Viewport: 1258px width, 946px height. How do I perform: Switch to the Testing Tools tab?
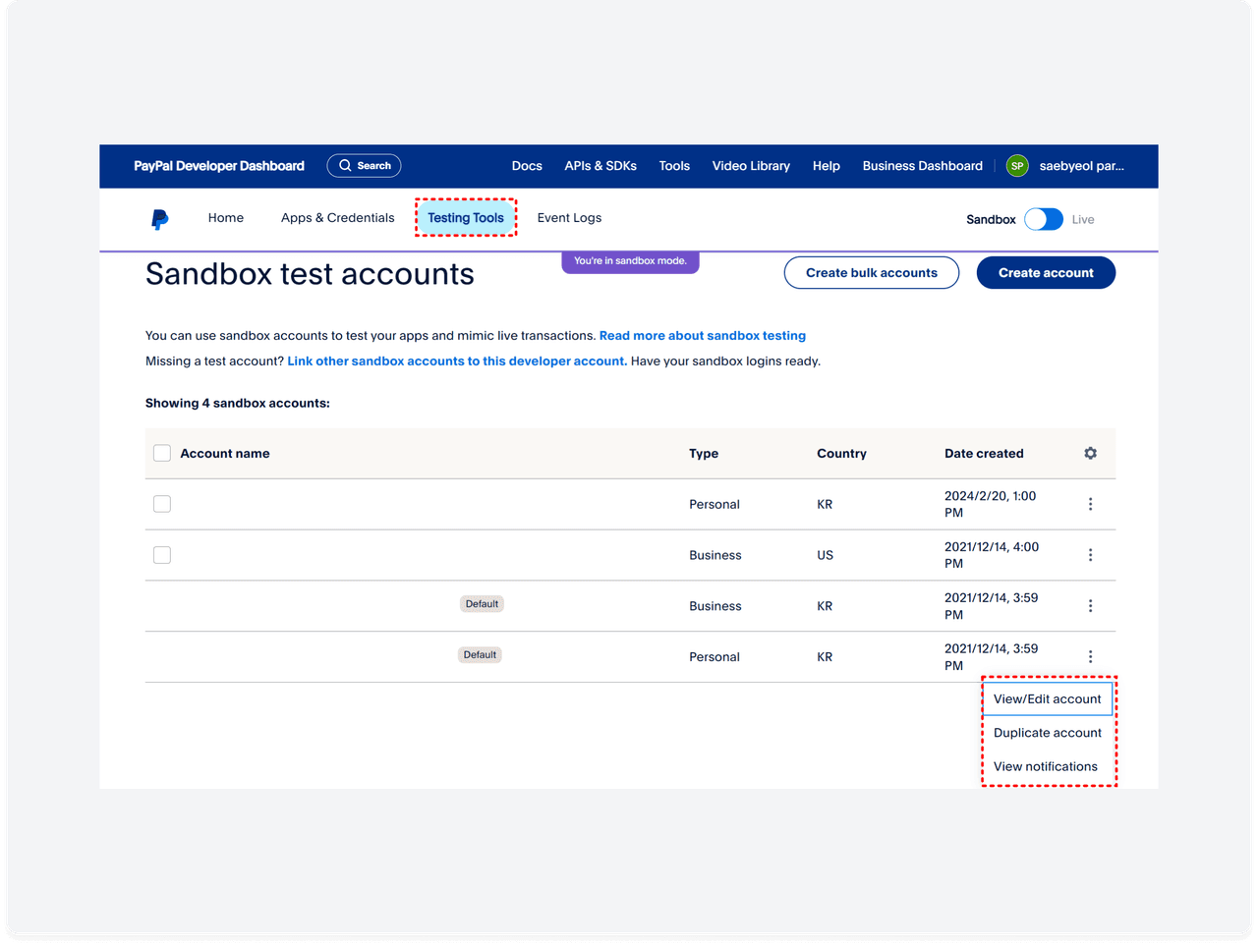(x=466, y=218)
